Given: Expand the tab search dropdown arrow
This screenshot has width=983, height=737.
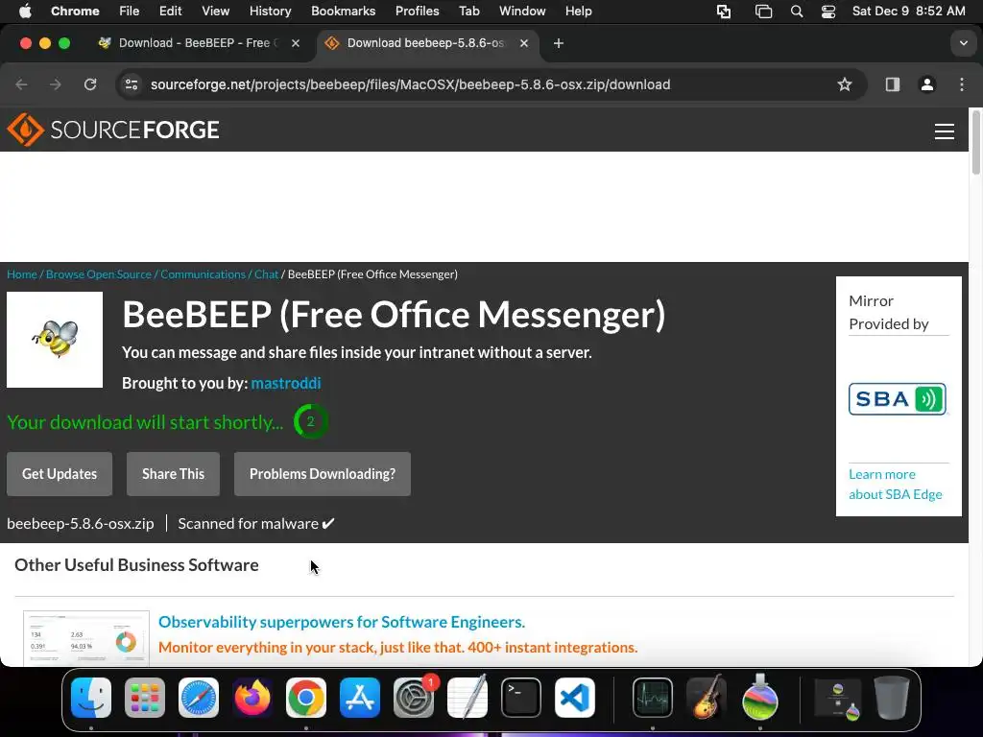Looking at the screenshot, I should [963, 43].
